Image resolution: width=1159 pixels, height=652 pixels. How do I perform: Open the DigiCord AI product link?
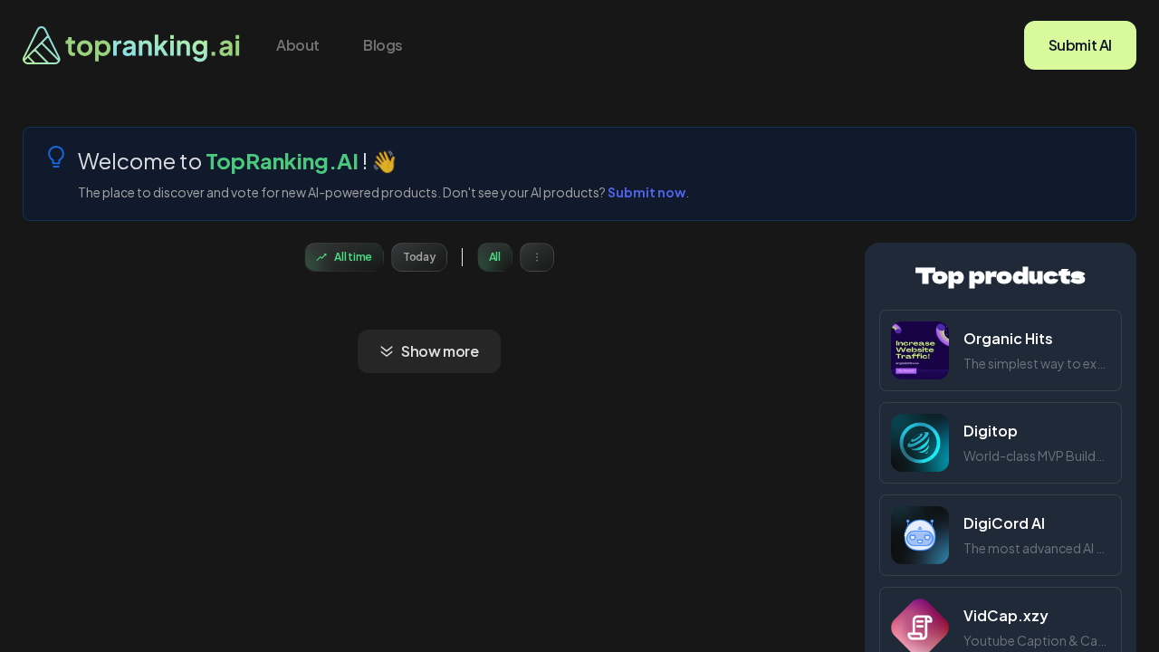(1003, 523)
